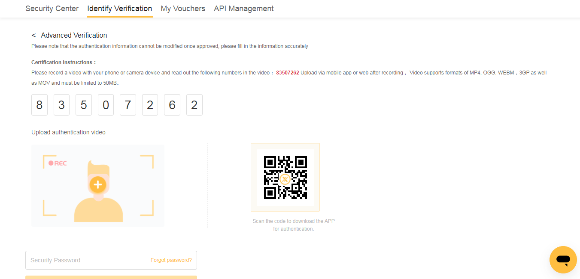Select the last number box showing 2
Screen dimensions: 580x279
point(194,104)
